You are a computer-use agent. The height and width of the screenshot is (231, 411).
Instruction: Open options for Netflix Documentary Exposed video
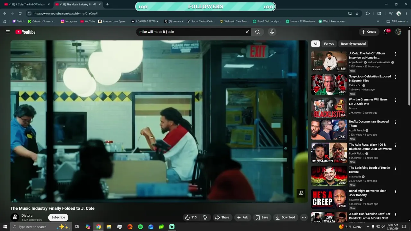396,122
